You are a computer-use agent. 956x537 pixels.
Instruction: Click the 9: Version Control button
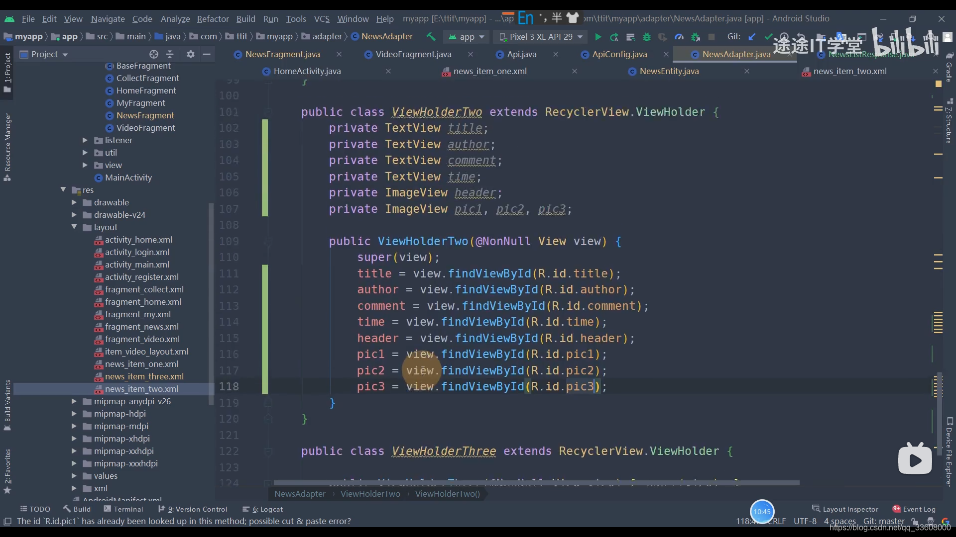193,509
